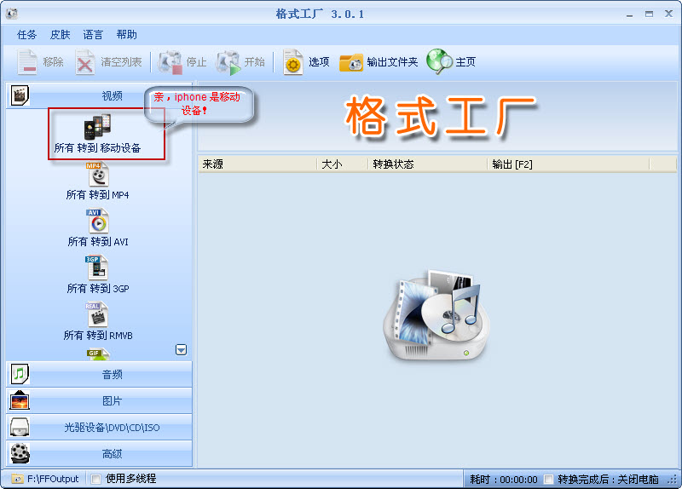Select the 所有 转到 RMVB icon
682x489 pixels.
click(x=96, y=314)
